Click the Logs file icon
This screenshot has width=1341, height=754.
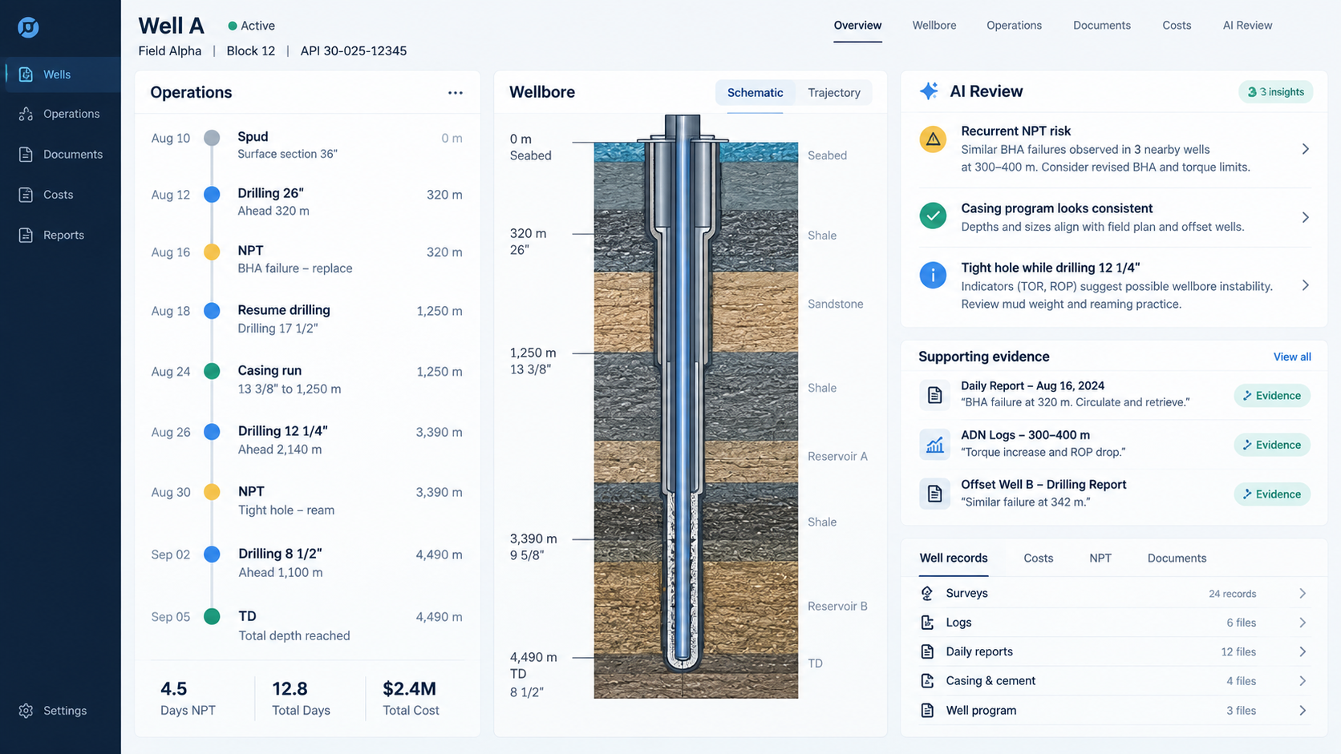coord(927,623)
